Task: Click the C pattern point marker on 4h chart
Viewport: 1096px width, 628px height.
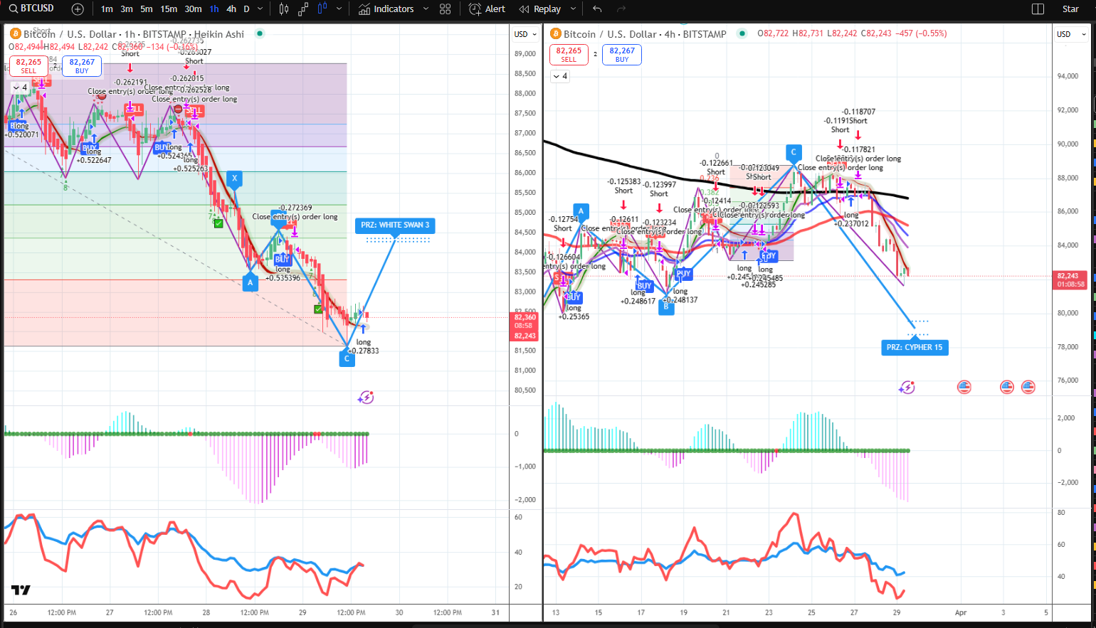Action: (794, 152)
